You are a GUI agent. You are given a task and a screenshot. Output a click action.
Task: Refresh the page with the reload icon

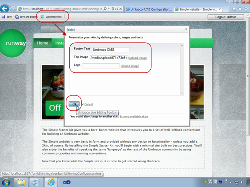[x=117, y=9]
